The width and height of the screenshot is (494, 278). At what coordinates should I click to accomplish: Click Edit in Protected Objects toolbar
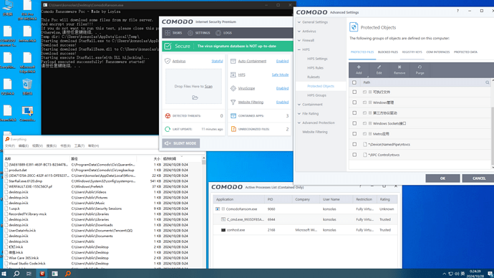pyautogui.click(x=379, y=69)
